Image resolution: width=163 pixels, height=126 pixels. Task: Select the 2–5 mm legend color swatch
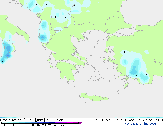(22, 123)
